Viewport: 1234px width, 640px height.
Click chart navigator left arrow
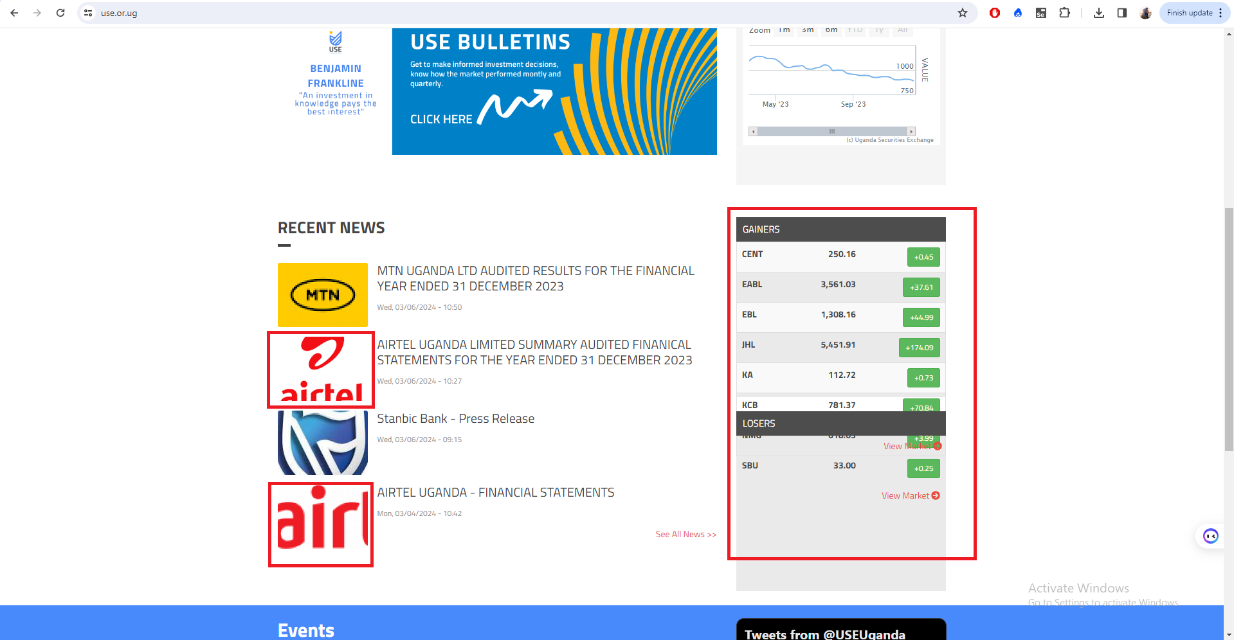753,132
